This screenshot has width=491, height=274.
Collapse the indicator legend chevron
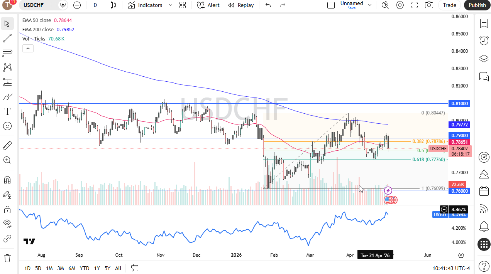(x=27, y=48)
